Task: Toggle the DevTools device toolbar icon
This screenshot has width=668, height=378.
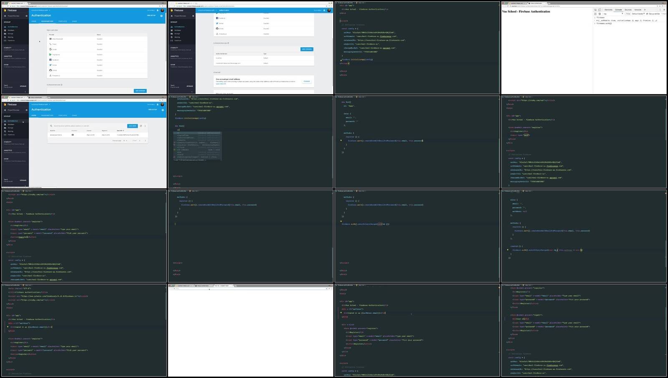Action: (600, 10)
